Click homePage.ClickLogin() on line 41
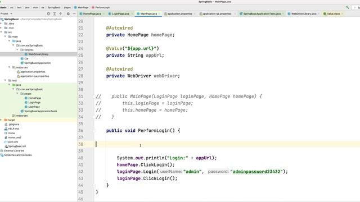This screenshot has height=202, width=360. [x=146, y=164]
